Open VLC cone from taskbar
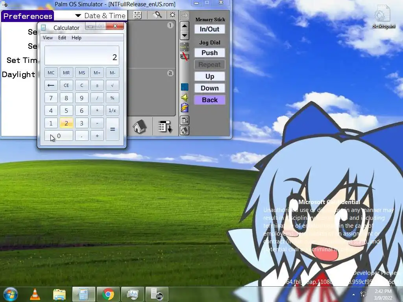 pos(35,294)
